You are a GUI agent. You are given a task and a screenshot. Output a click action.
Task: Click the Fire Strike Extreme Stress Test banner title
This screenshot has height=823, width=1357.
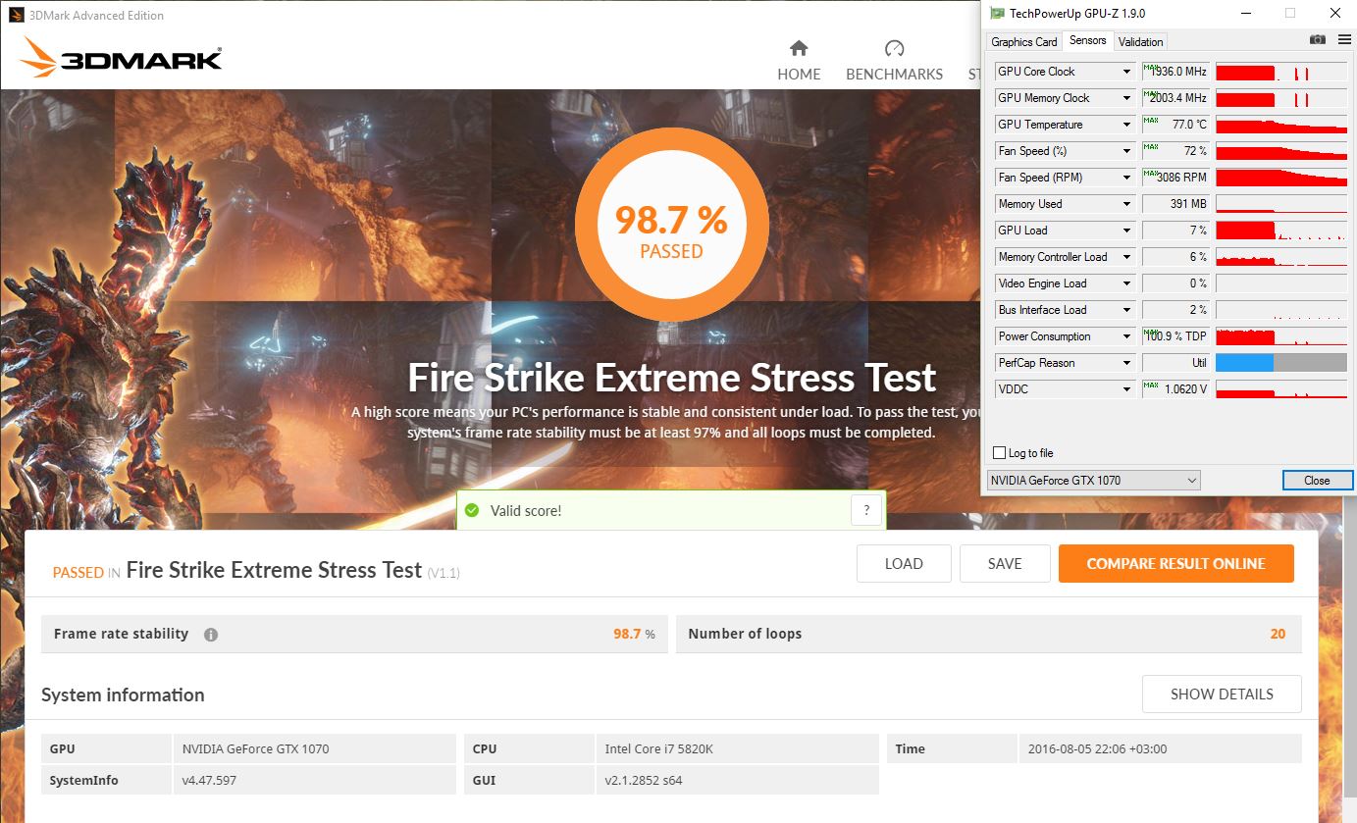coord(672,378)
